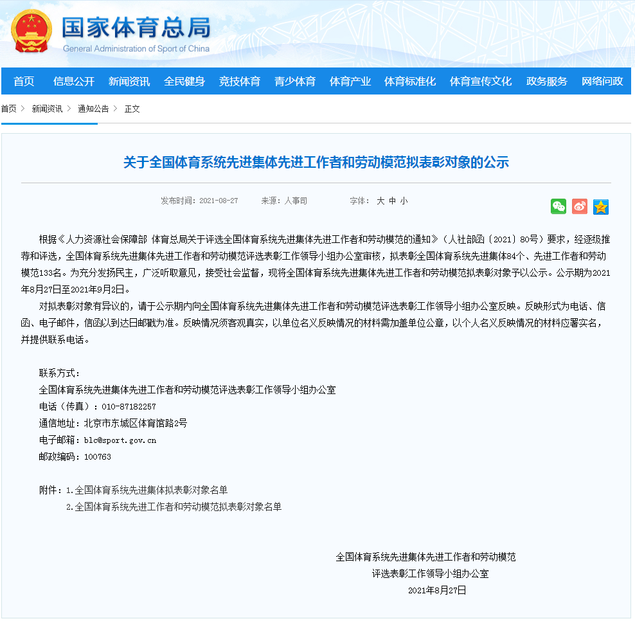Viewport: 635px width, 621px height.
Task: Click the 联系方式 label
Action: coord(59,373)
